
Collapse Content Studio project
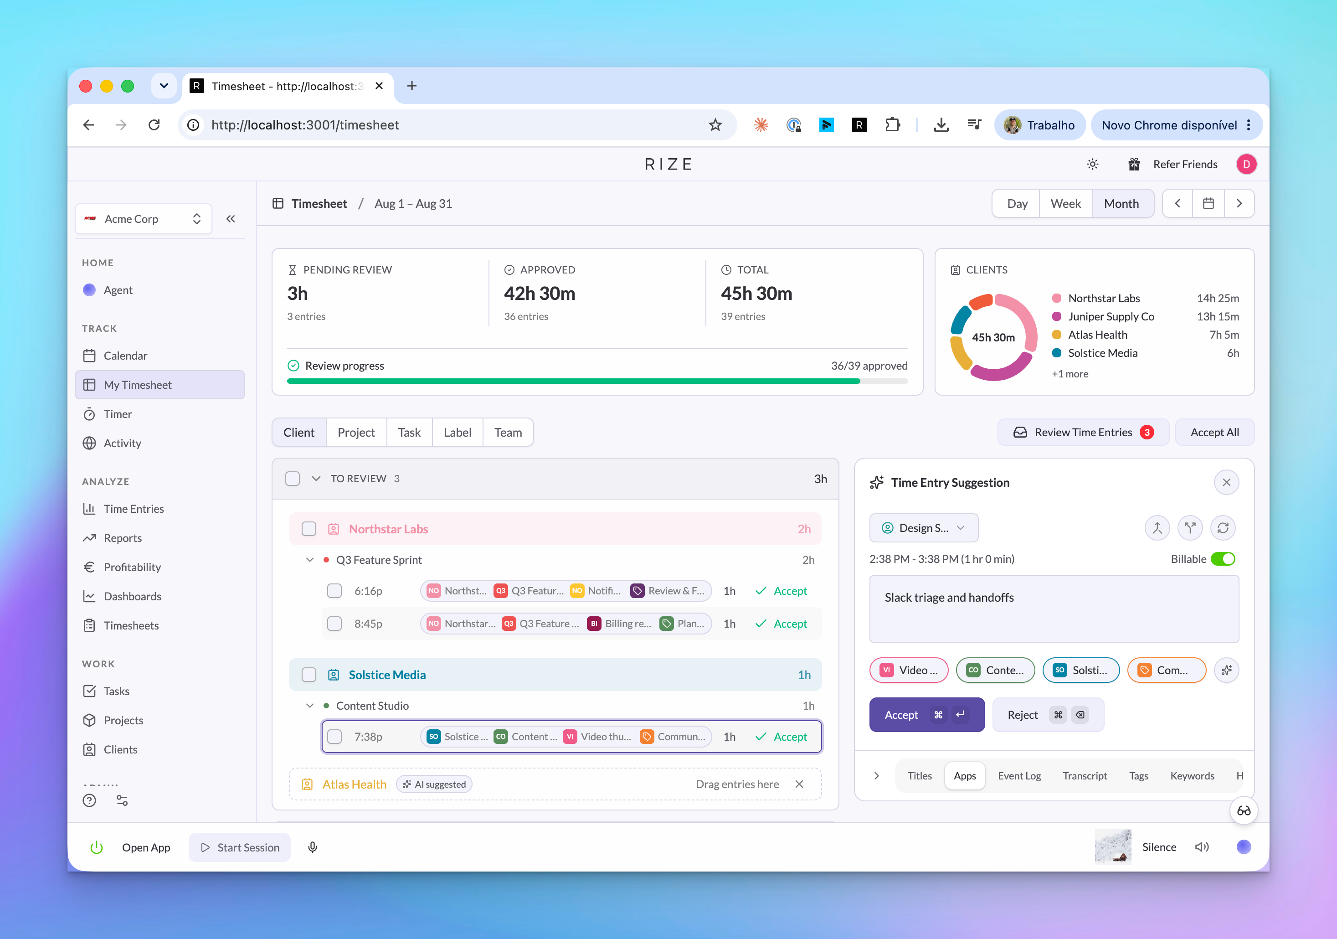tap(310, 706)
